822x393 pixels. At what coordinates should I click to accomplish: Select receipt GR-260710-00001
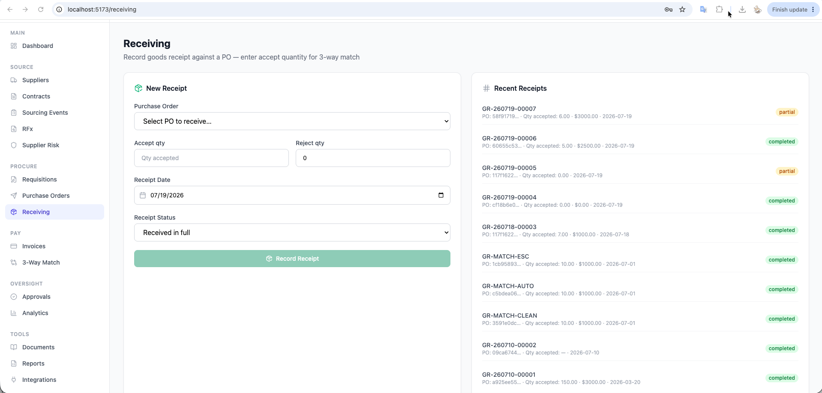point(640,378)
